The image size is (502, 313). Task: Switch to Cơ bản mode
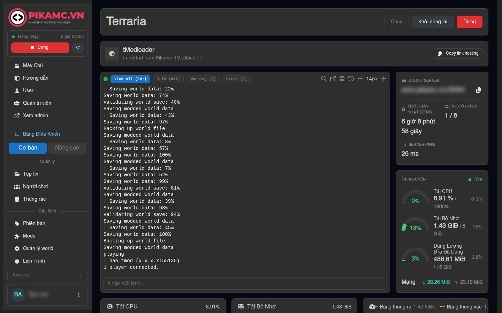point(28,148)
